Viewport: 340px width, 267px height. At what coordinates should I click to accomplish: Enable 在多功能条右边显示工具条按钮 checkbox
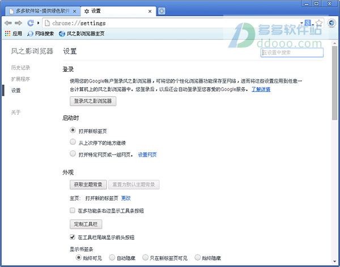coord(73,210)
